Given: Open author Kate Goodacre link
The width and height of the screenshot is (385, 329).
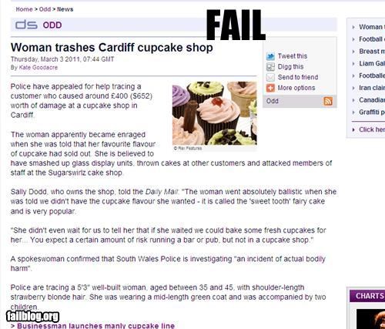Looking at the screenshot, I should click(38, 68).
